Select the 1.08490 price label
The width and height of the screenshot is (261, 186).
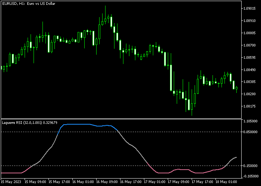(x=249, y=70)
